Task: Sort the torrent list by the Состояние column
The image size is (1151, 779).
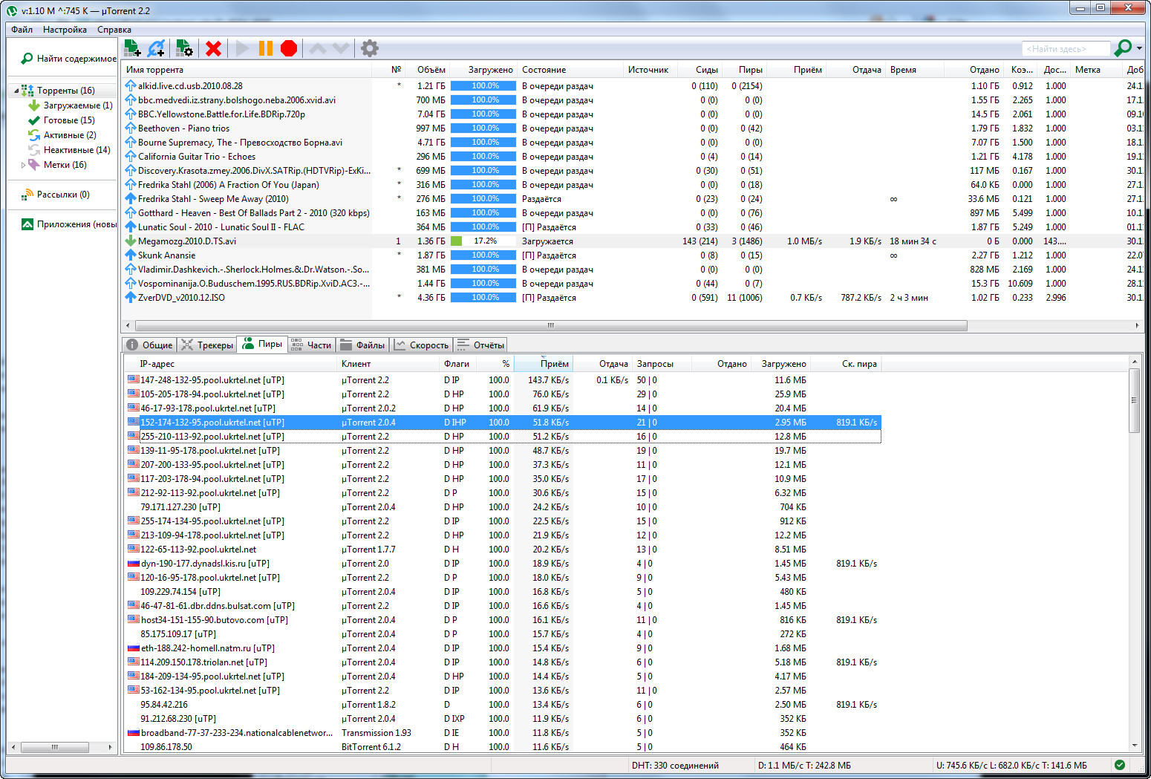Action: (x=544, y=70)
